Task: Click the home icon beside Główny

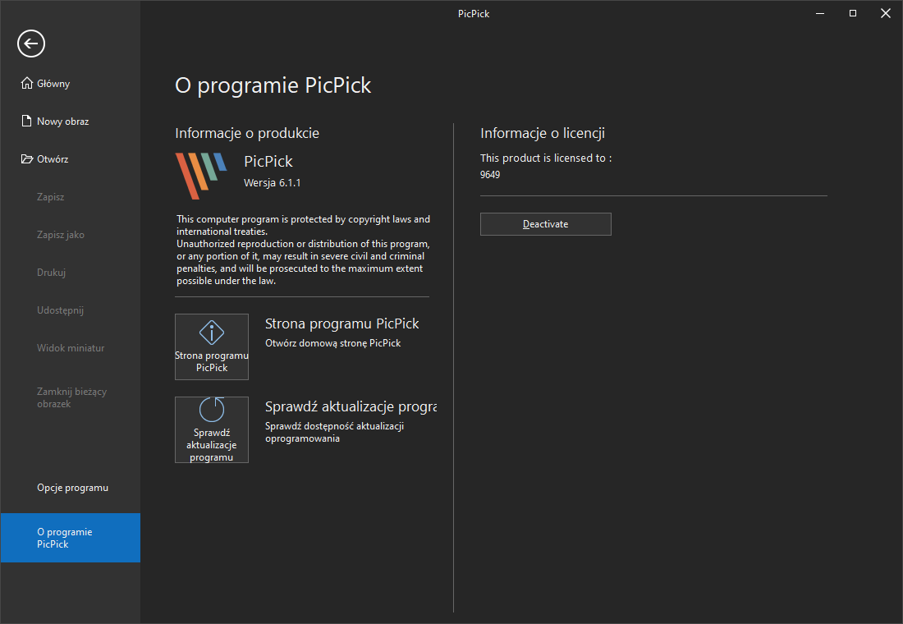Action: tap(26, 83)
